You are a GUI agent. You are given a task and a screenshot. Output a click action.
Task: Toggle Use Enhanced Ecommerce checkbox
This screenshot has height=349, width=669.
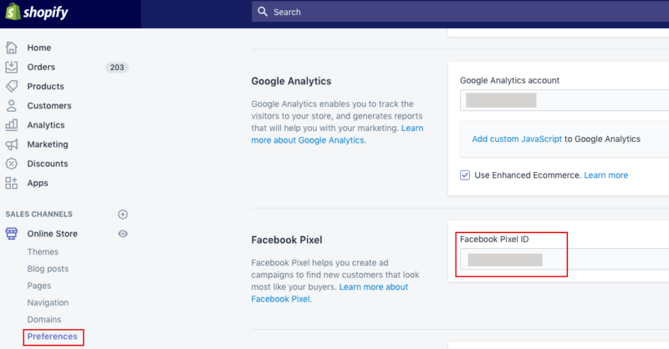(465, 175)
